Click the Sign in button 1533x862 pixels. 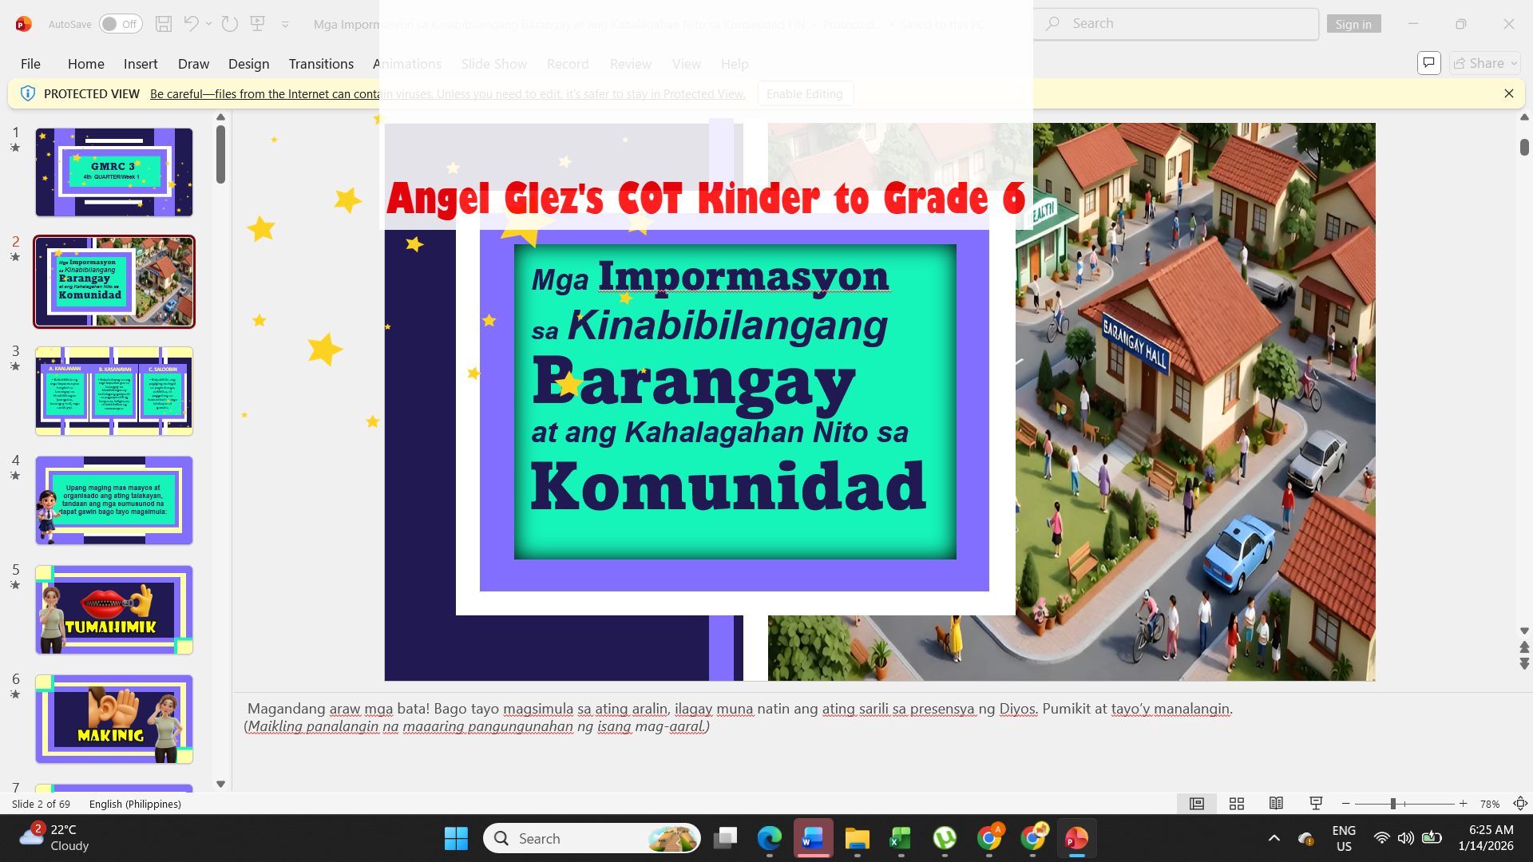tap(1353, 24)
